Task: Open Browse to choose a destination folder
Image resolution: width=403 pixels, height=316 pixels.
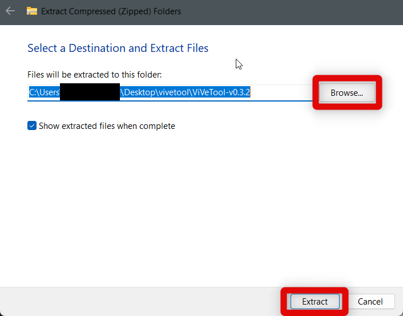Action: coord(346,93)
